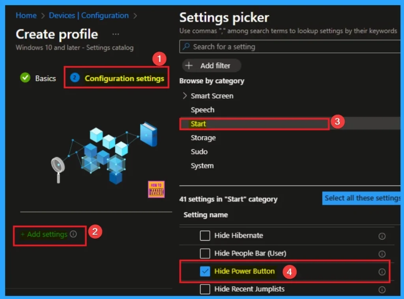The height and width of the screenshot is (299, 404).
Task: Show info for Hide Recent Jumplists
Action: (382, 290)
